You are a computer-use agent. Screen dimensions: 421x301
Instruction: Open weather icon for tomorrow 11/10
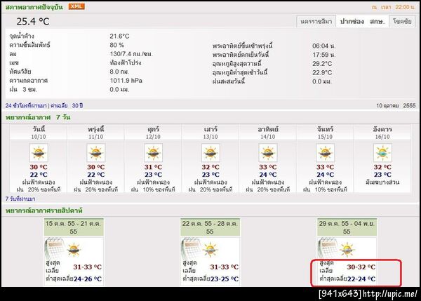(96, 152)
